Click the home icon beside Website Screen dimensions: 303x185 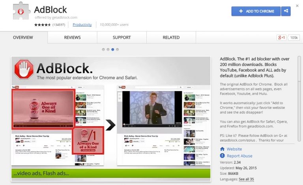point(222,149)
